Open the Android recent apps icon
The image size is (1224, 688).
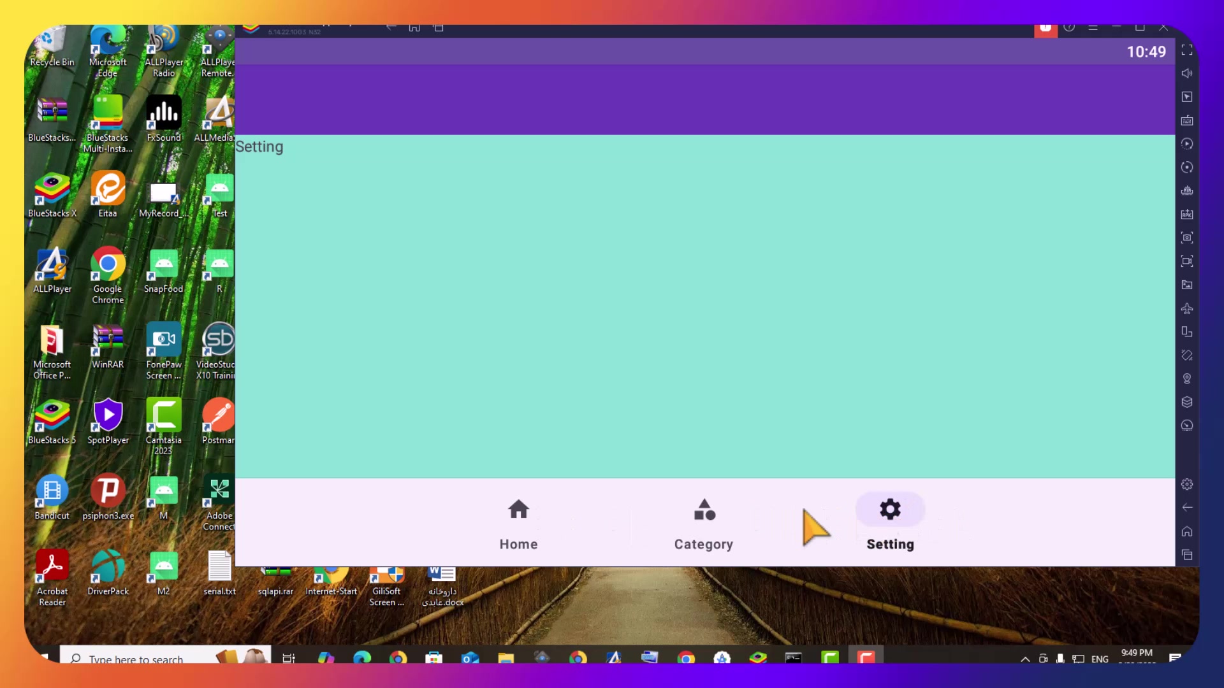[1186, 555]
